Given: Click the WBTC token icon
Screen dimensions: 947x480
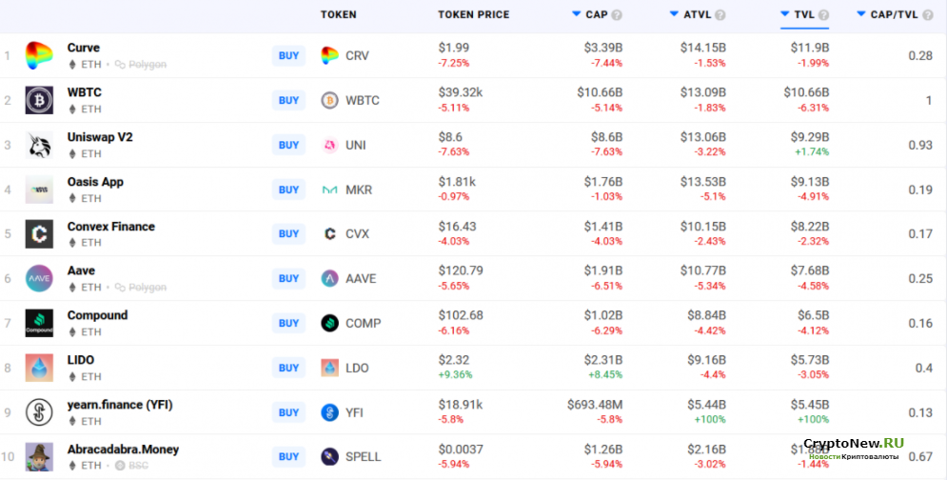Looking at the screenshot, I should click(329, 100).
